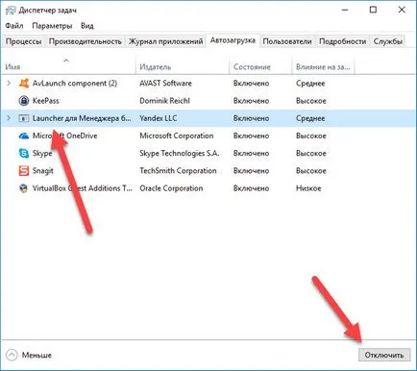Minimize the Диспетчер задач window
417x371 pixels.
[x=345, y=10]
